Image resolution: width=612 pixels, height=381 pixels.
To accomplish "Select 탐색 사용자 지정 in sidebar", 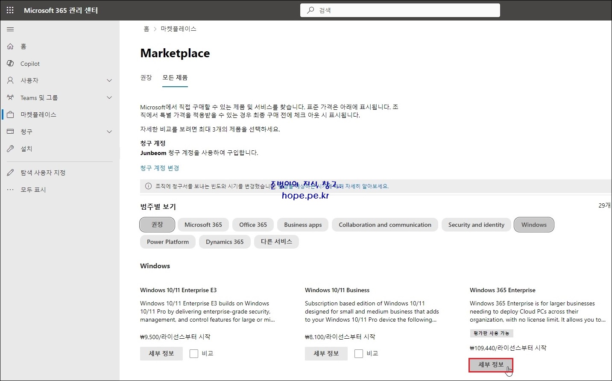I will [60, 173].
